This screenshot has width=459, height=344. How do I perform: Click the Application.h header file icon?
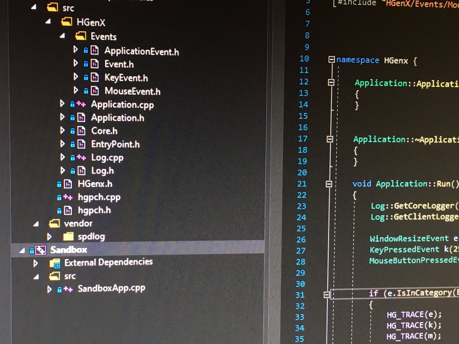(81, 118)
